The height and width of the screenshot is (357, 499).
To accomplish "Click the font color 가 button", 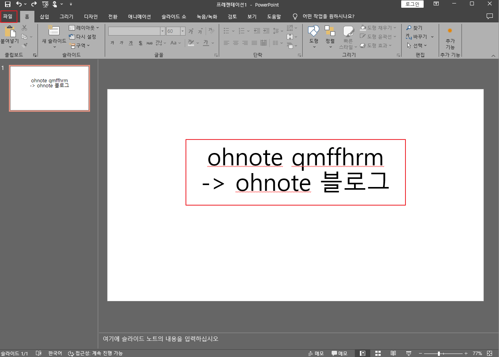I will tap(206, 43).
